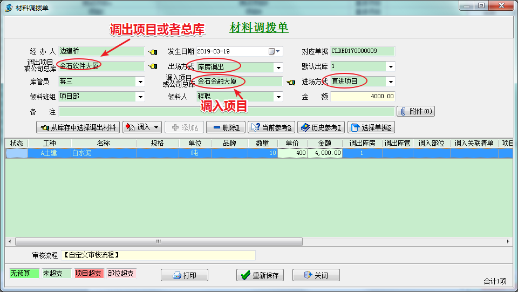Click the 经办人 input field

point(101,51)
